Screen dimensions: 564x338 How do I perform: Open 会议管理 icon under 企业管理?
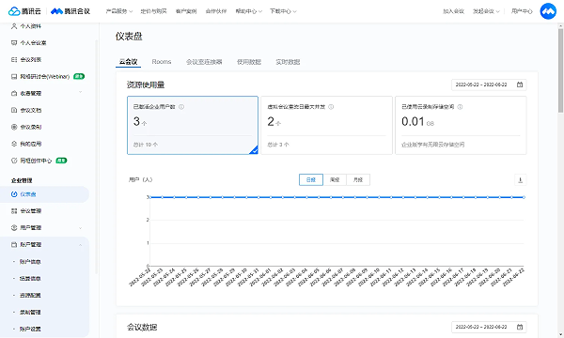[14, 211]
